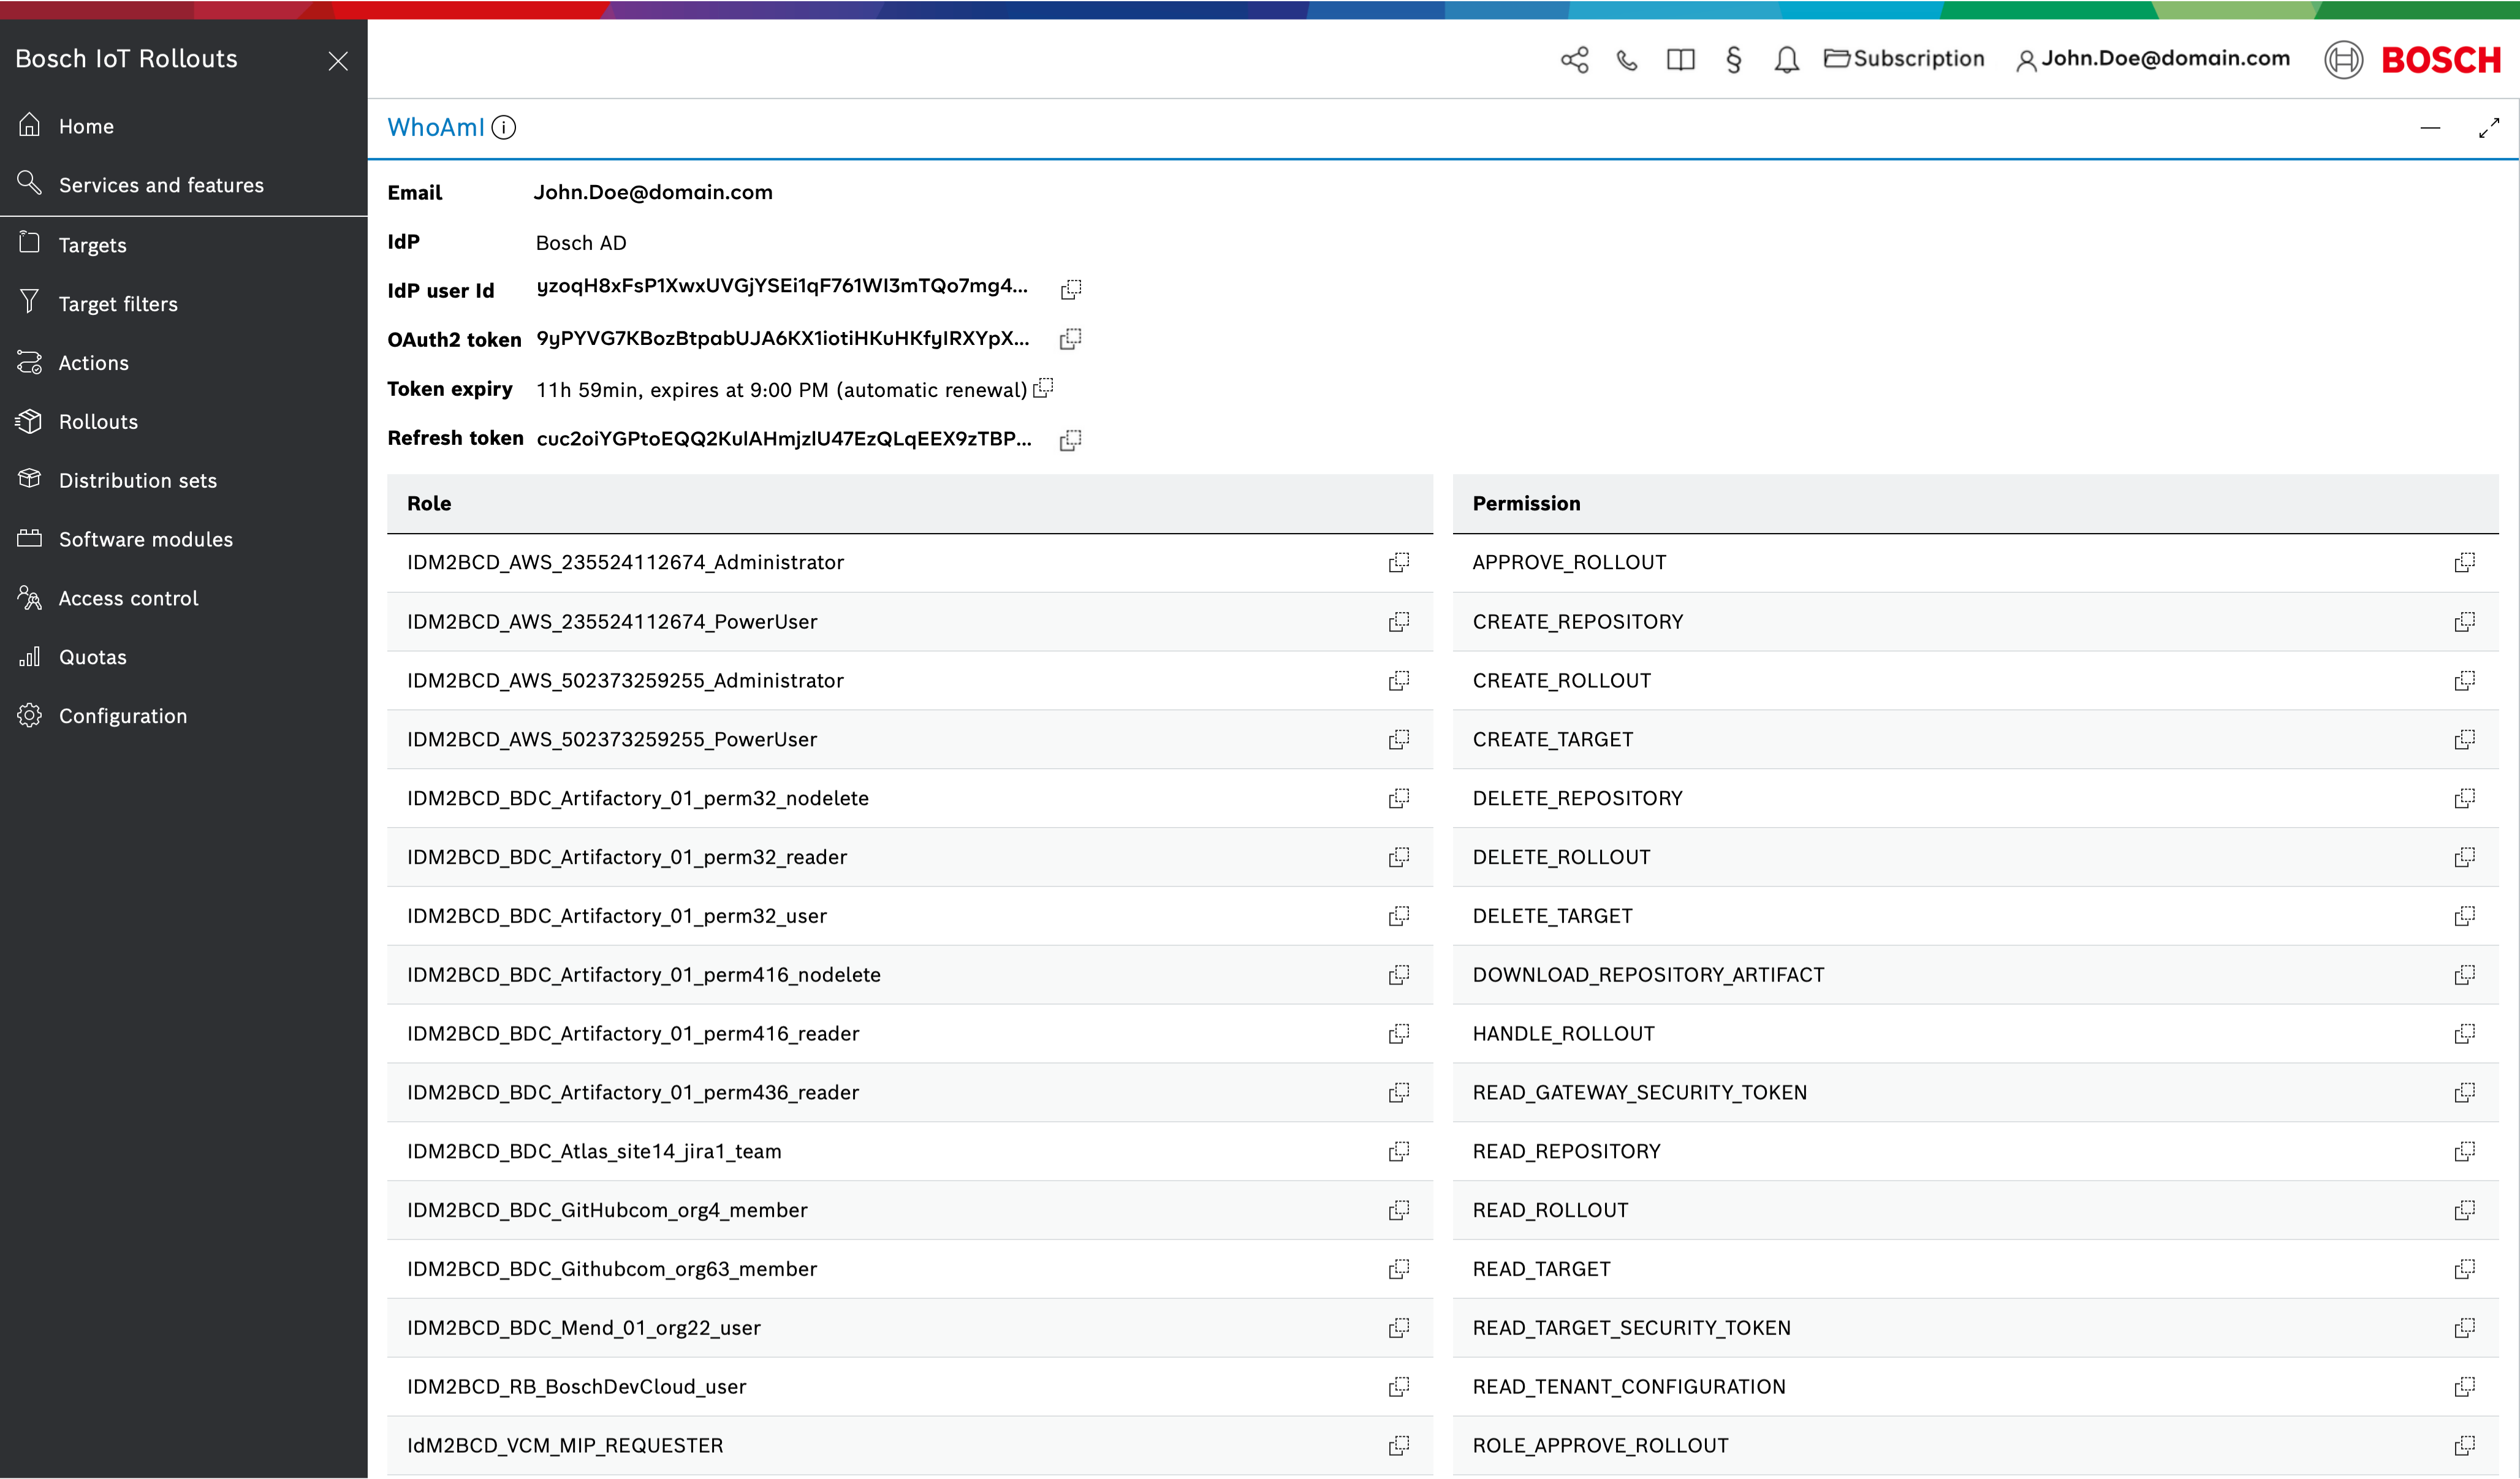Expand the WhoAmI panel to fullscreen
Viewport: 2520px width, 1479px height.
tap(2488, 128)
